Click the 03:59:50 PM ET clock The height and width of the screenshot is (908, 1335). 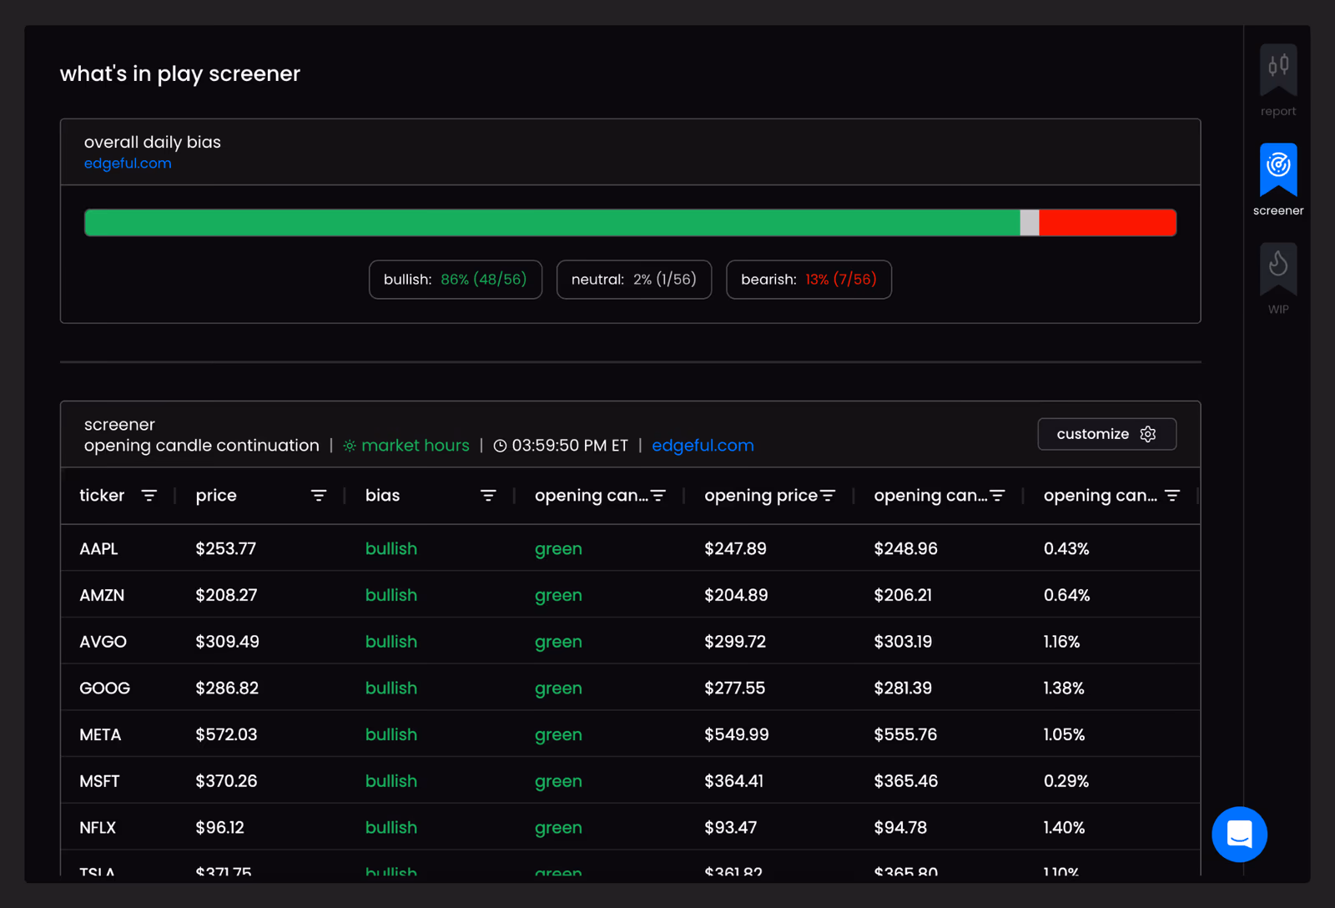[561, 446]
